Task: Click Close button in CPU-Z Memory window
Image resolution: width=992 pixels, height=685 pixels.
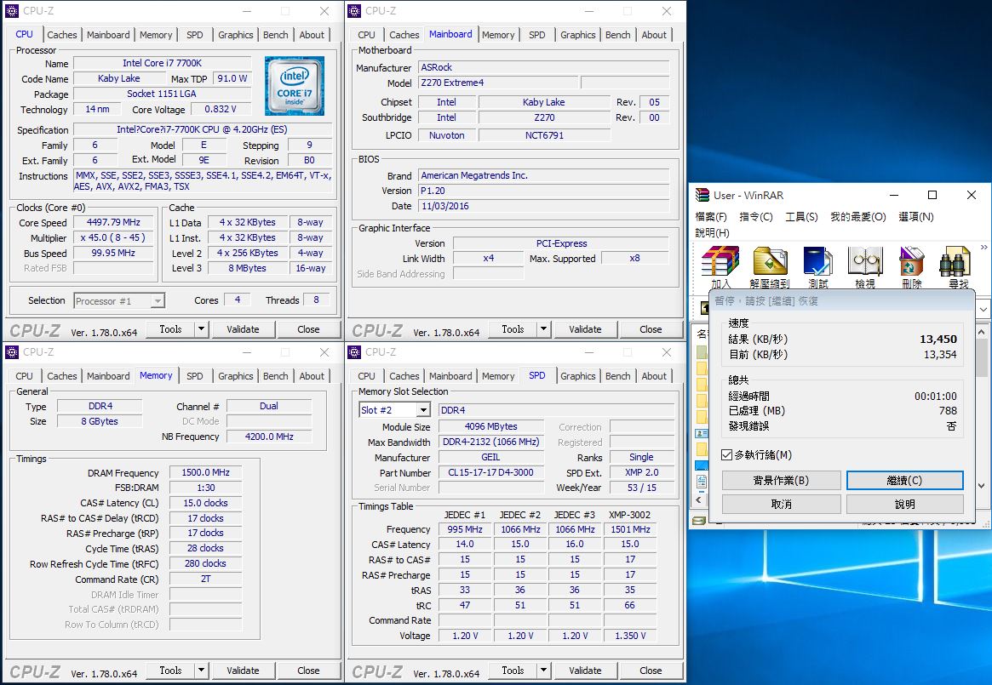Action: [309, 671]
